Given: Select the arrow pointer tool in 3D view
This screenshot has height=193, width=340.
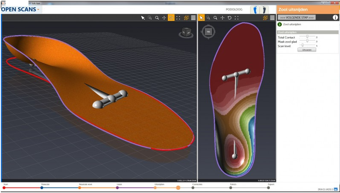Looking at the screenshot, I should (143, 18).
